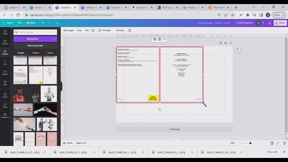Delete selected element with trash icon
The image size is (288, 162).
[160, 39]
